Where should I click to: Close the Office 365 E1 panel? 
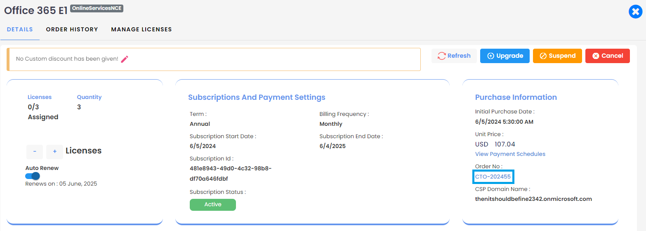click(636, 12)
